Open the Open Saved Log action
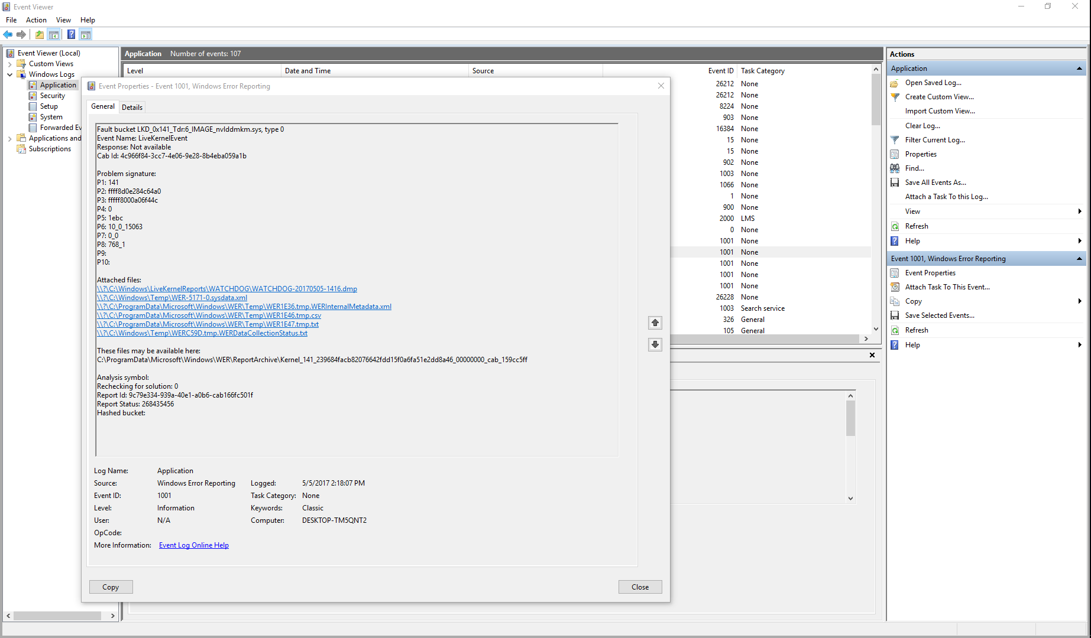The width and height of the screenshot is (1091, 638). point(933,83)
